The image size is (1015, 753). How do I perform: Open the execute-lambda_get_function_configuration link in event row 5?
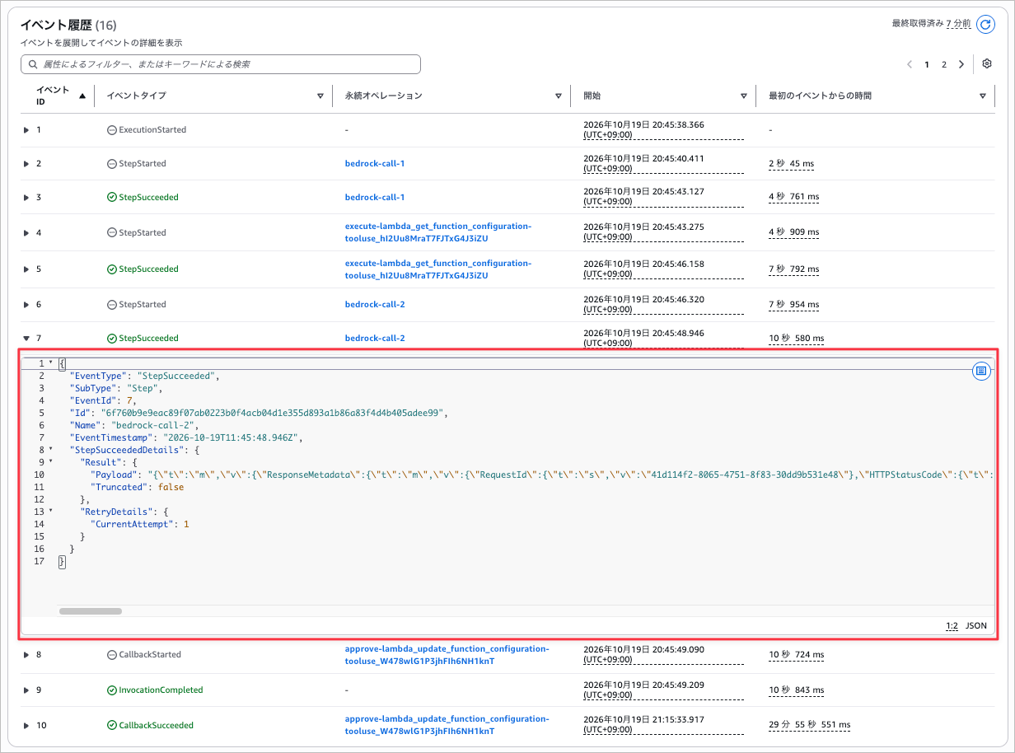(x=438, y=269)
